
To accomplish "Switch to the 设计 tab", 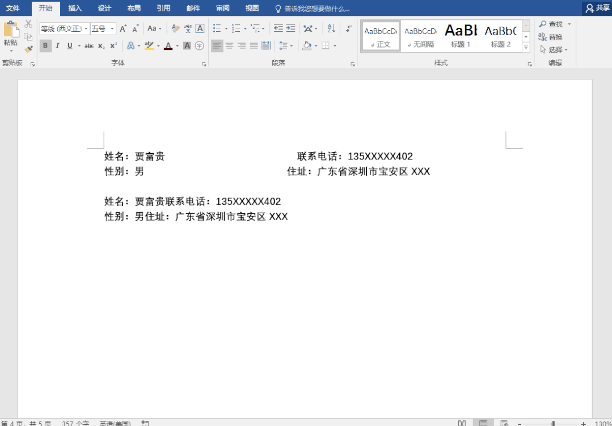I will [104, 8].
